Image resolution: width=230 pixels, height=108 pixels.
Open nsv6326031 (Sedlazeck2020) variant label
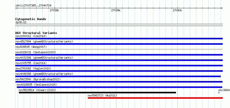point(36,52)
